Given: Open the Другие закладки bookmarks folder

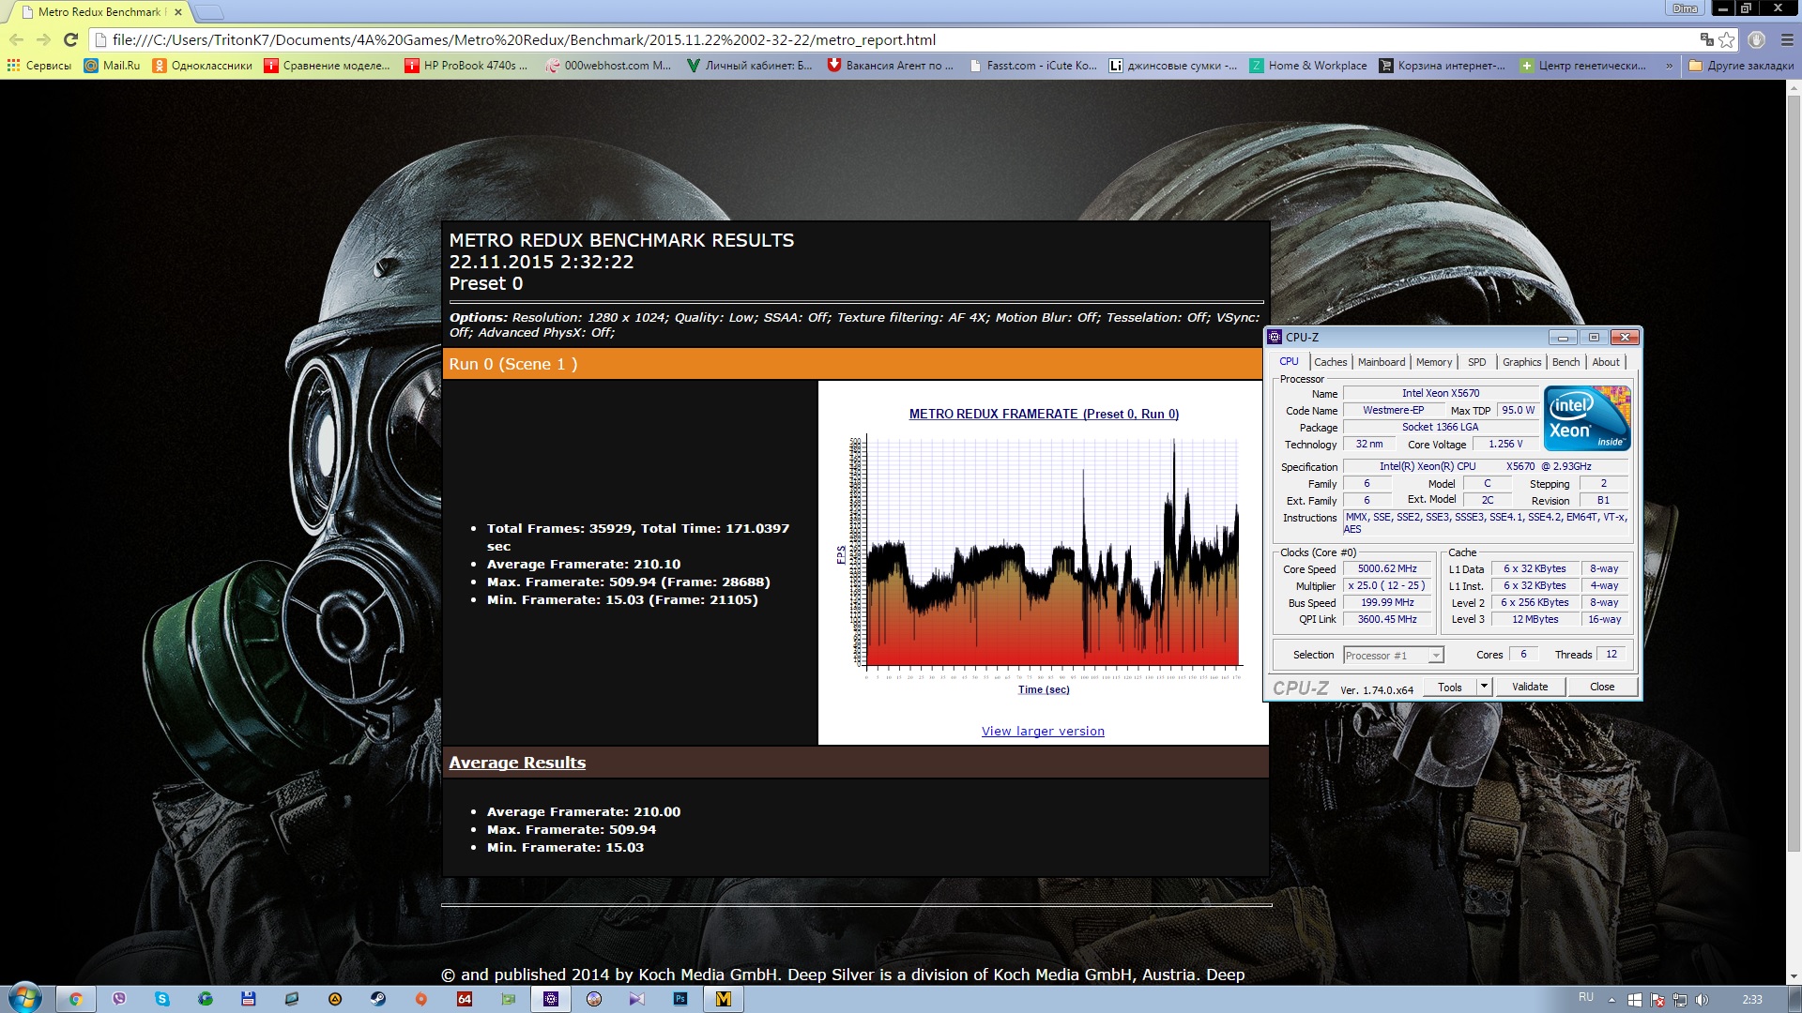Looking at the screenshot, I should click(x=1741, y=66).
